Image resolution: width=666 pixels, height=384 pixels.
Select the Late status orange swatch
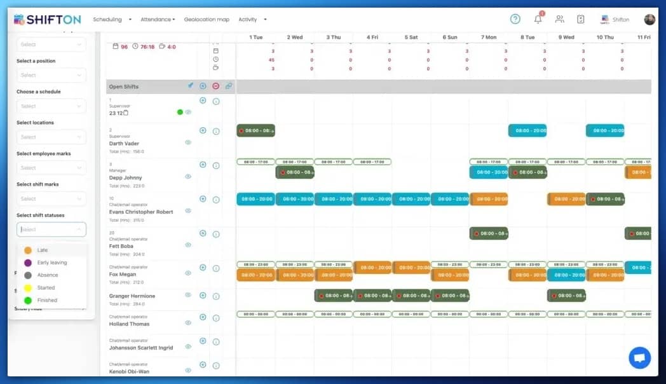coord(26,250)
